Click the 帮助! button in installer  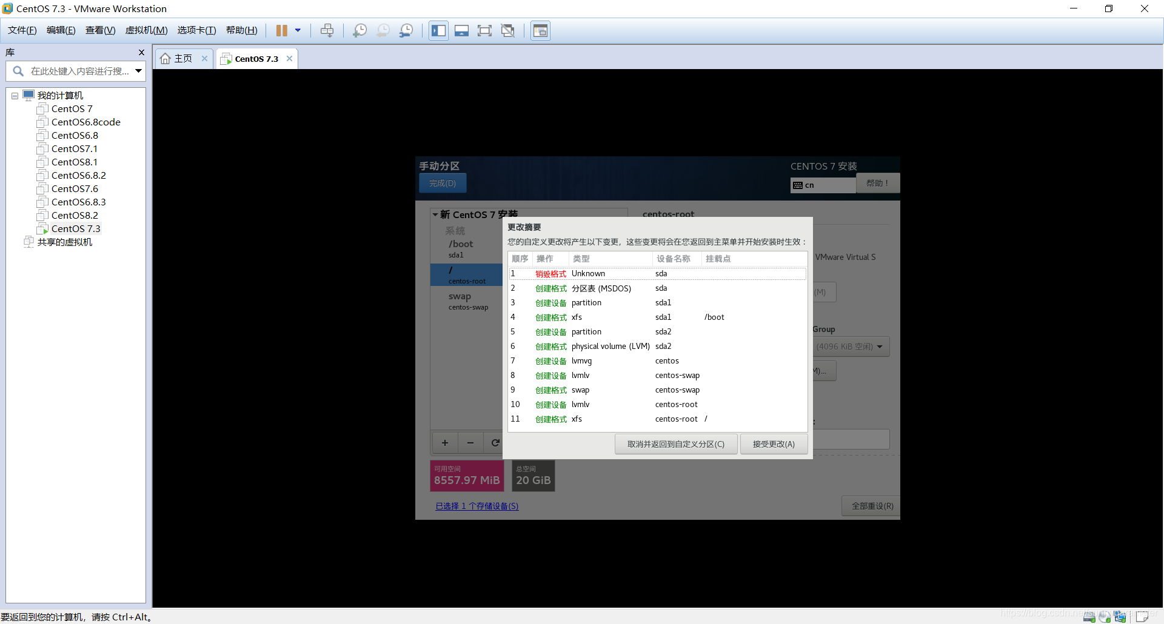(x=877, y=183)
